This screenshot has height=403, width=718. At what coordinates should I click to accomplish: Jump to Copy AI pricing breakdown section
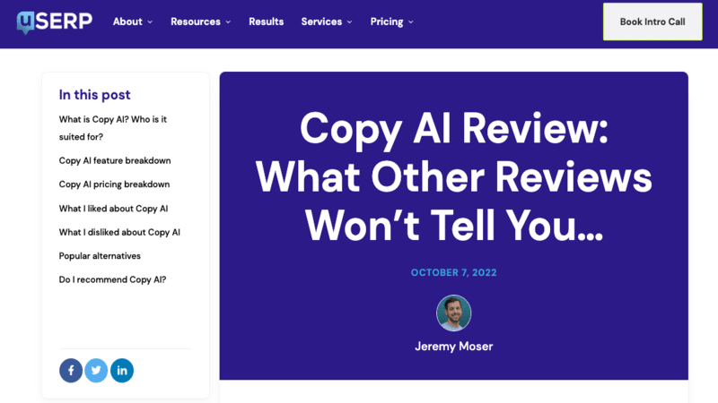point(115,184)
